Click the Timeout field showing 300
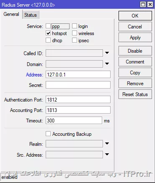The width and height of the screenshot is (155, 183). 74,120
